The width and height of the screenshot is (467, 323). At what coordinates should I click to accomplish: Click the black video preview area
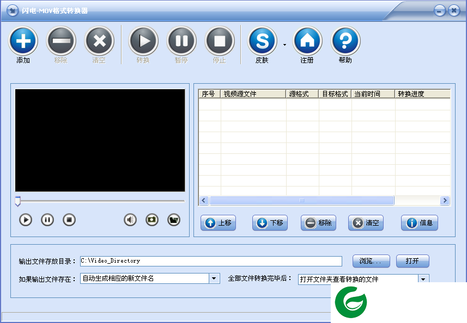[x=100, y=140]
